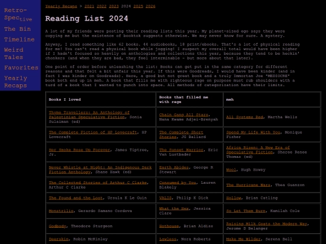This screenshot has height=244, width=326.
Task: Open The Hurricane Wars link
Action: tap(248, 185)
